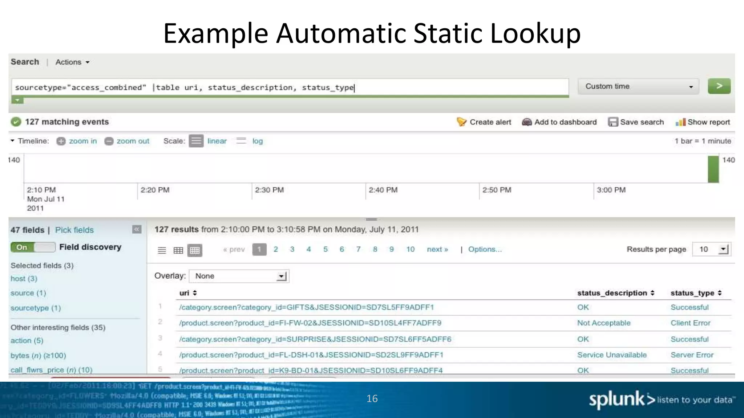The width and height of the screenshot is (744, 418).
Task: Click the Client Error status type
Action: coord(690,323)
